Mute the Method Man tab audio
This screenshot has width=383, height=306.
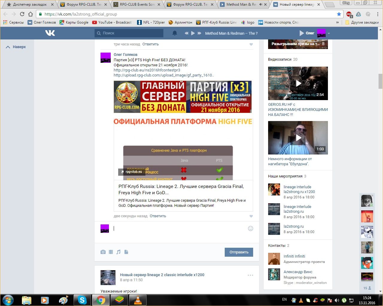pyautogui.click(x=261, y=4)
